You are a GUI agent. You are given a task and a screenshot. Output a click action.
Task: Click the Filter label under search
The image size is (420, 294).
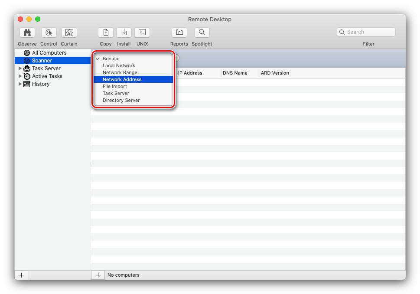click(x=368, y=44)
